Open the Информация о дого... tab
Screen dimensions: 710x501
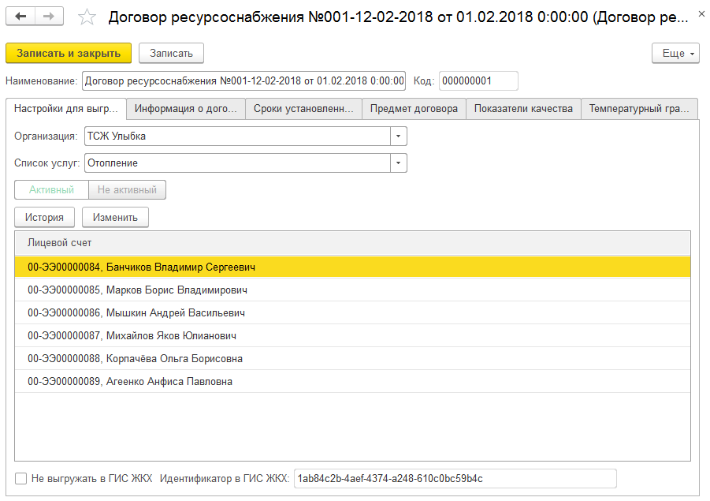point(186,109)
